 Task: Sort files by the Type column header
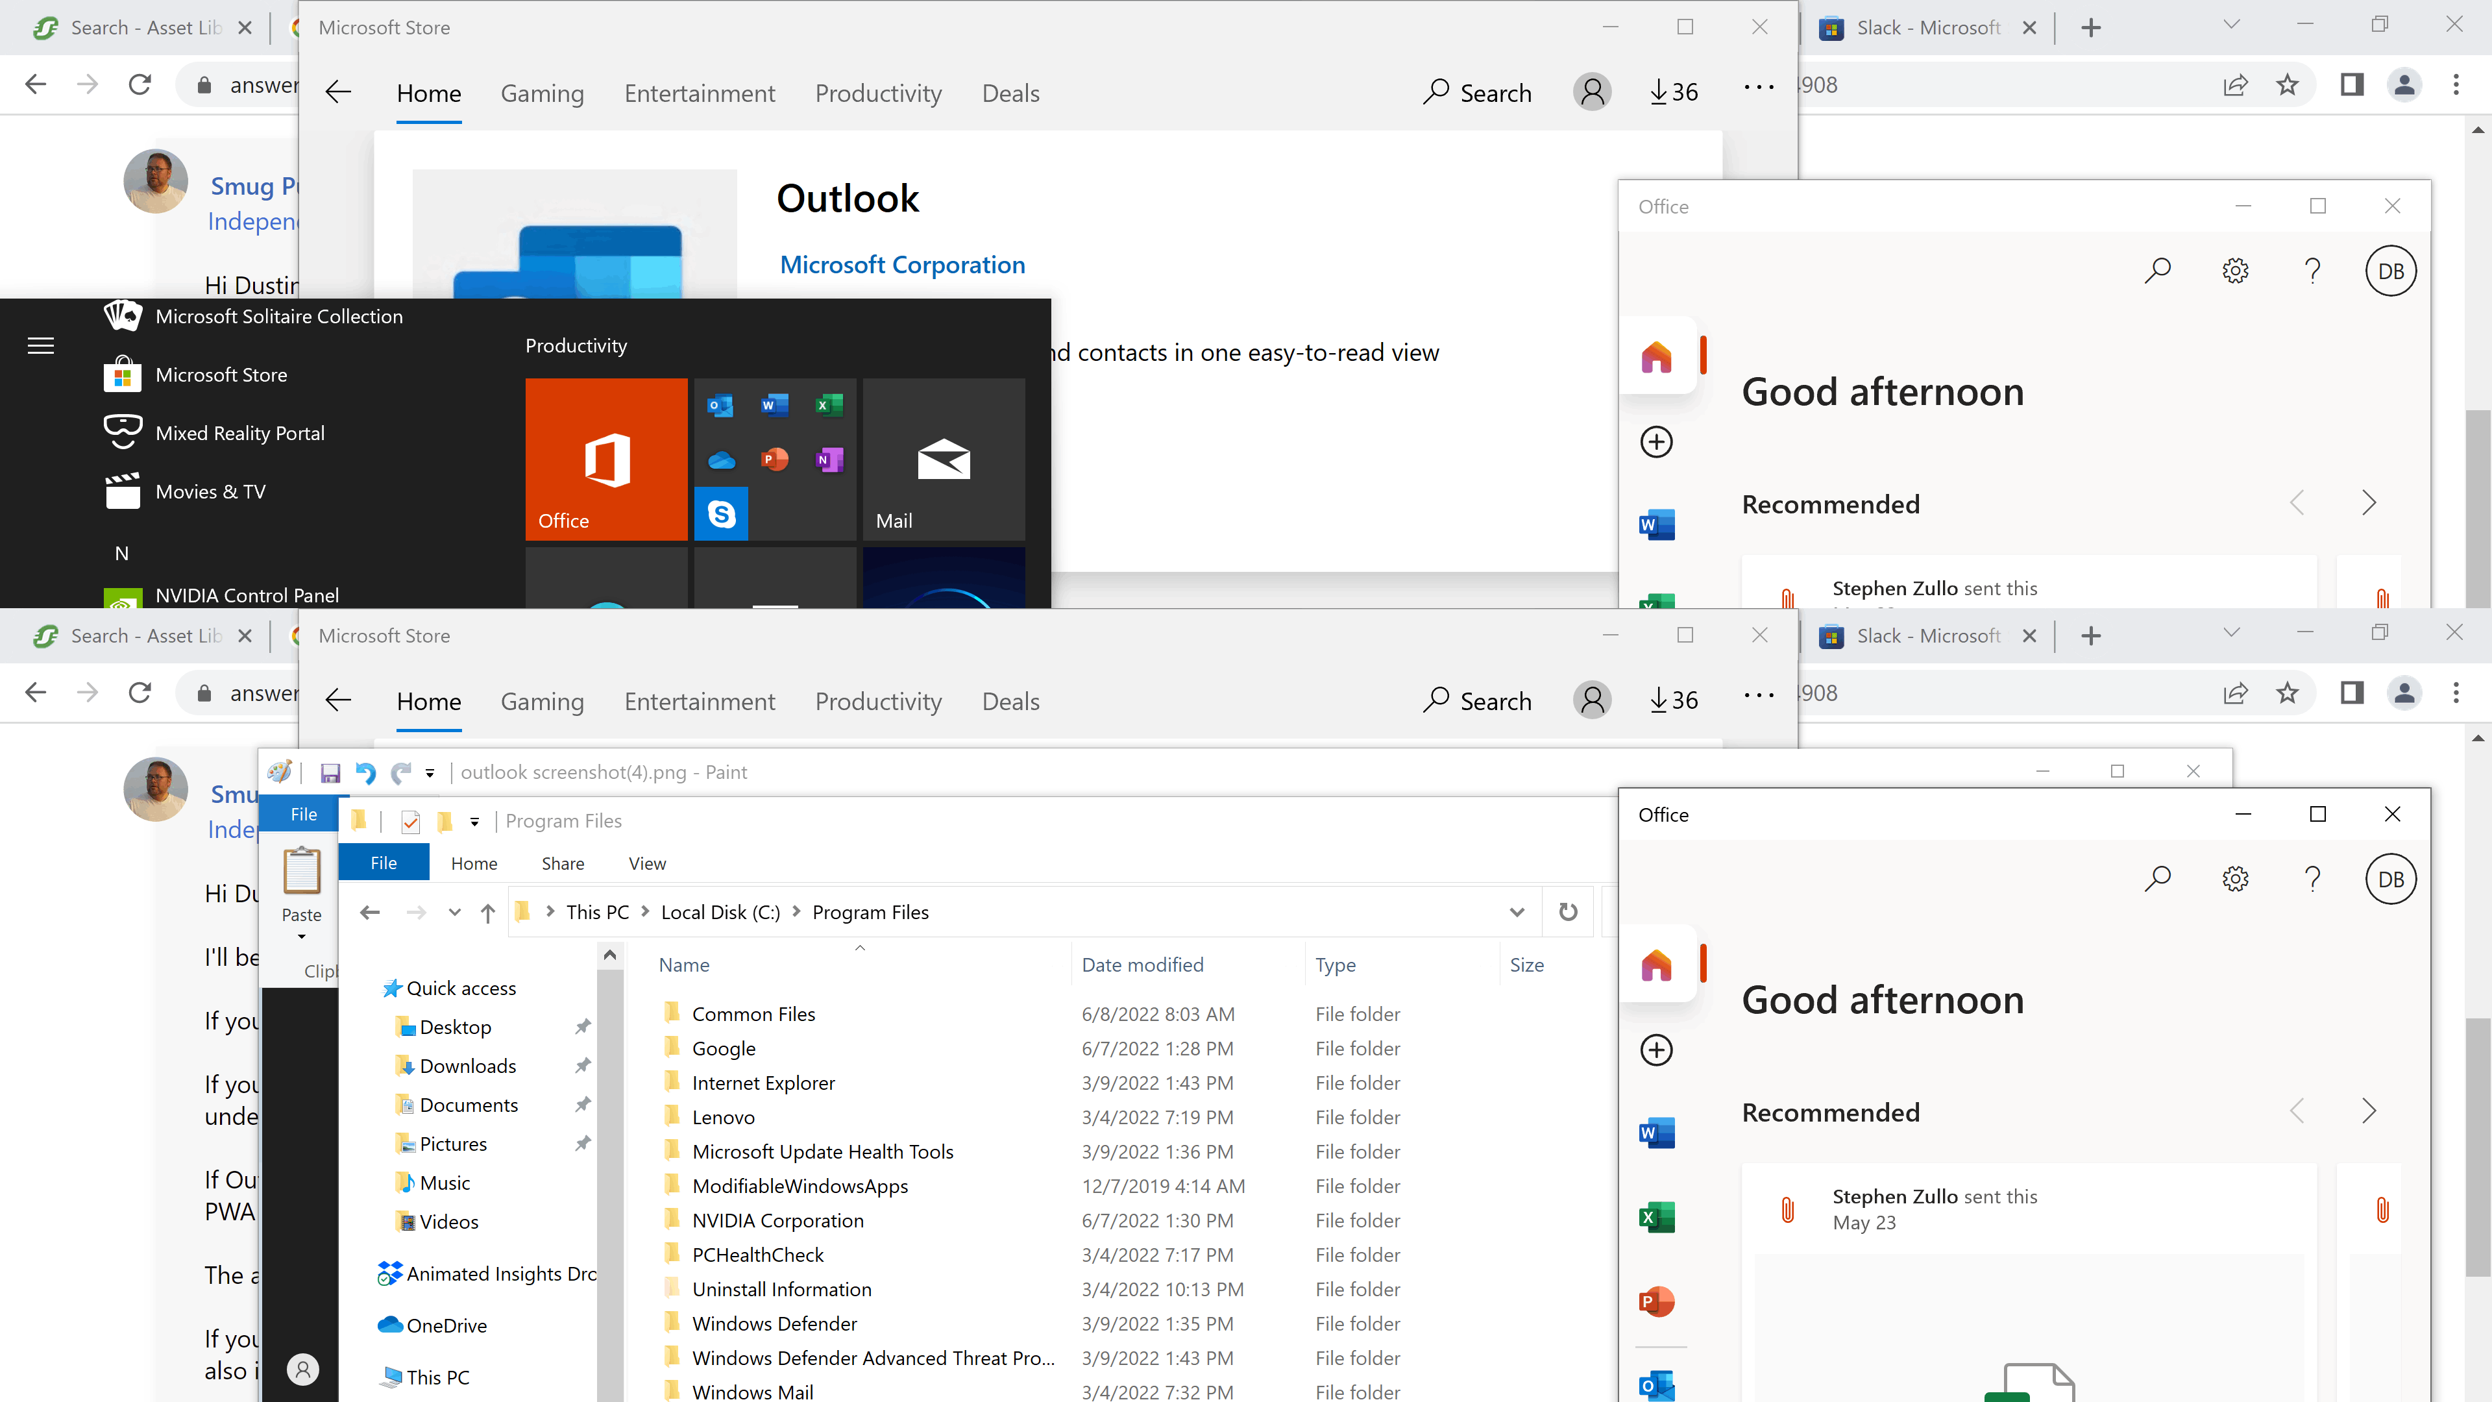point(1402,965)
